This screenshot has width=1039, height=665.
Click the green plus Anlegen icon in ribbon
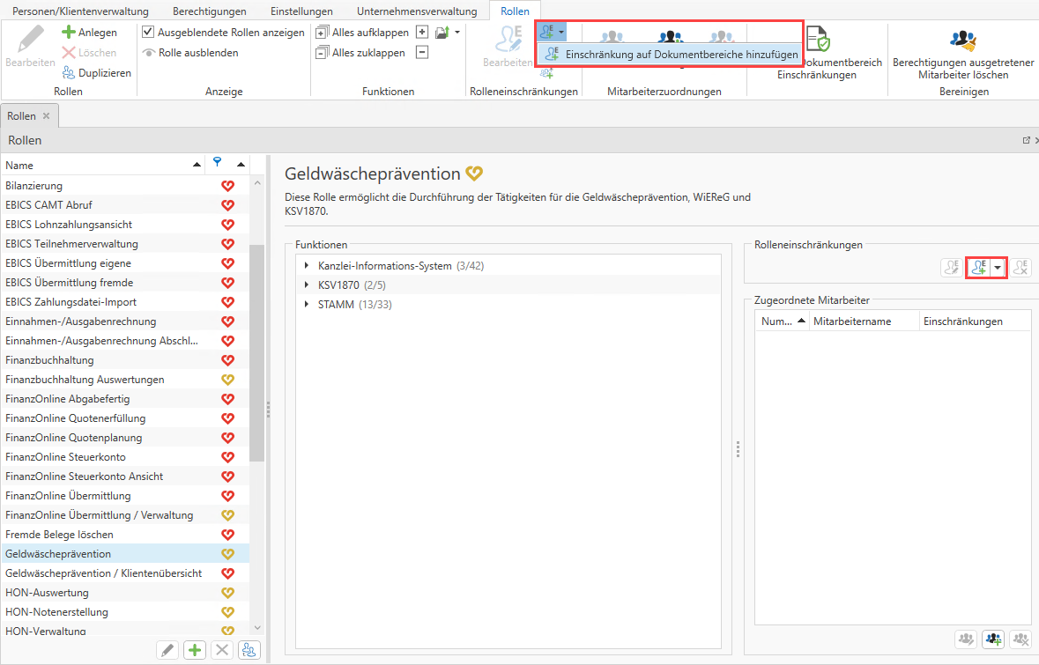pyautogui.click(x=68, y=33)
